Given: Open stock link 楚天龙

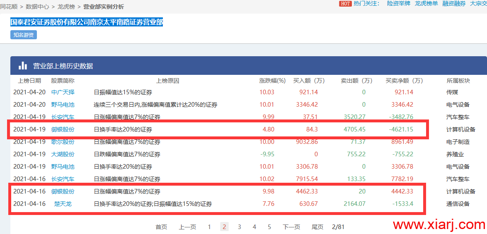Looking at the screenshot, I should coord(63,204).
